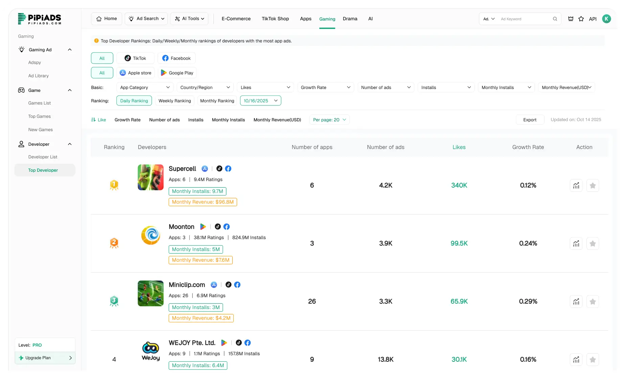Open the date picker showing 10/16/2025
Screen dimensions: 626x379
(260, 100)
